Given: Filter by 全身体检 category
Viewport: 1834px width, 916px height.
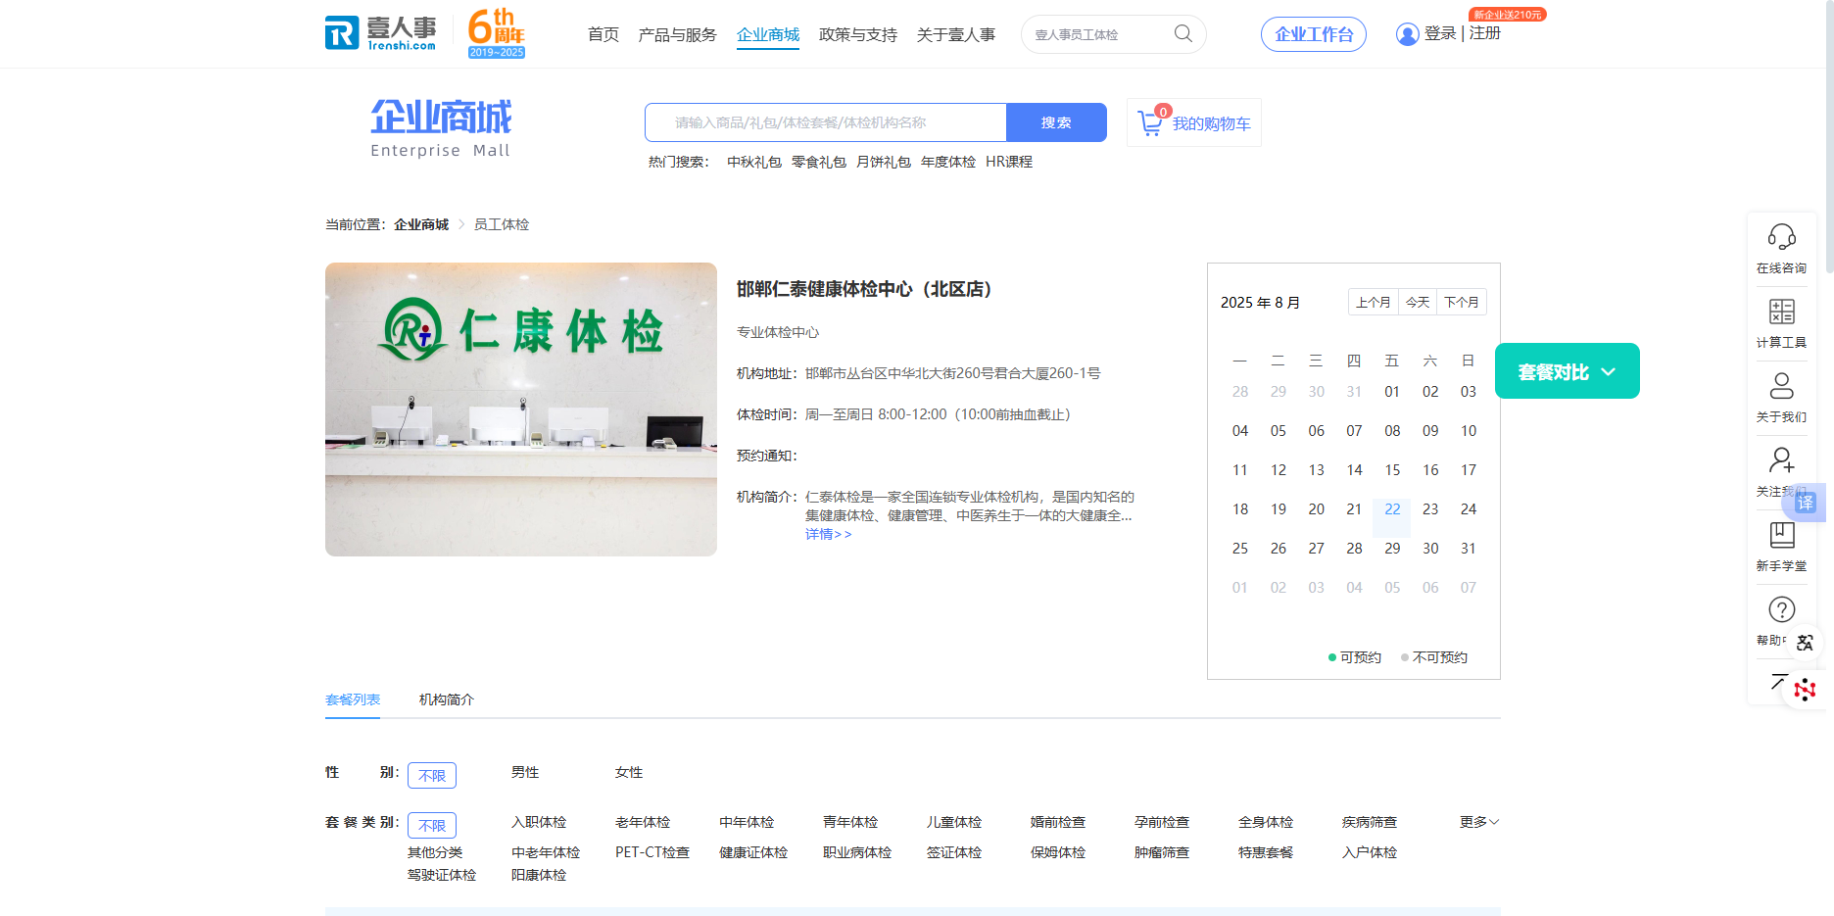Looking at the screenshot, I should click(1266, 822).
